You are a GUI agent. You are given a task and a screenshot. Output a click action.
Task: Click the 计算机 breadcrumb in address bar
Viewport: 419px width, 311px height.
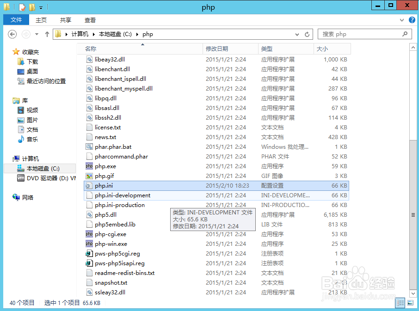[x=80, y=34]
